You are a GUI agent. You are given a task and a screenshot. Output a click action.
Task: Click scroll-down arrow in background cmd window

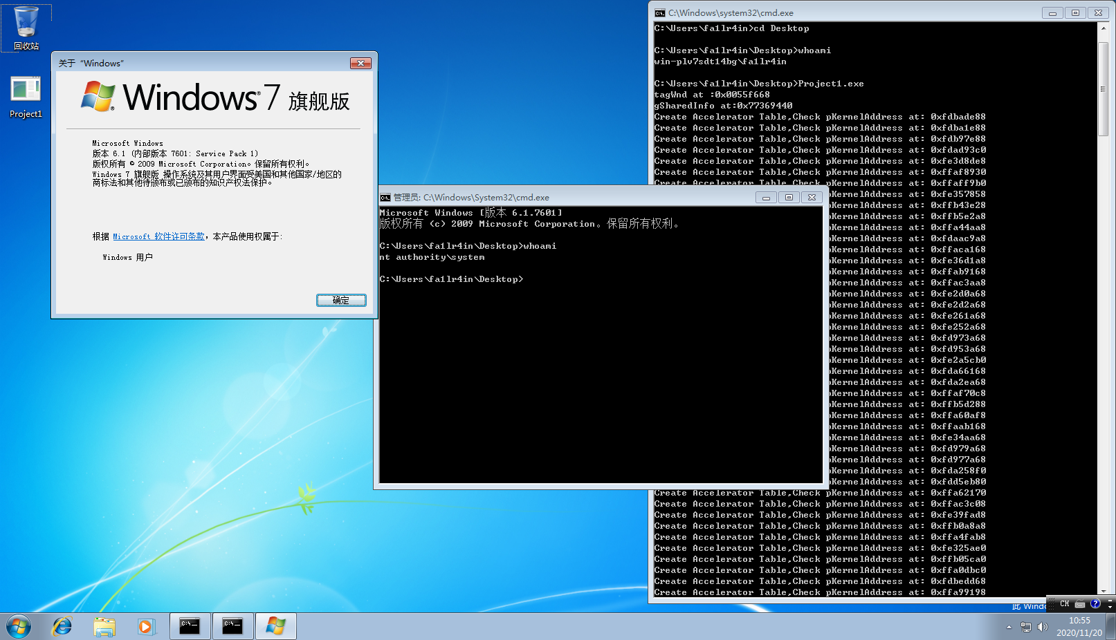point(1103,591)
